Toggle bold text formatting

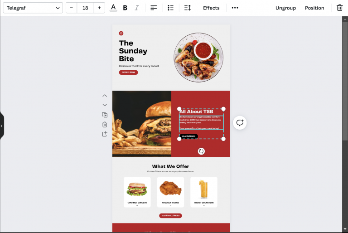[125, 8]
